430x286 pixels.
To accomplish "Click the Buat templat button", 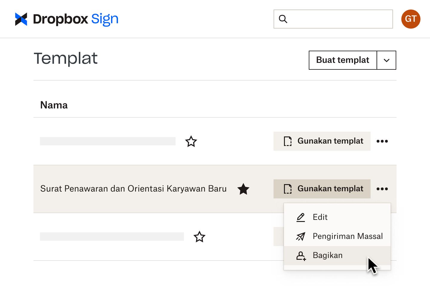I will click(x=343, y=60).
